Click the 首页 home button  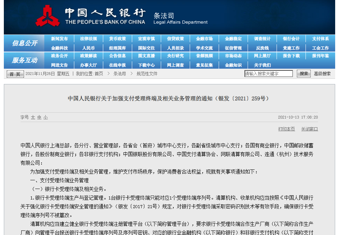click(x=15, y=74)
